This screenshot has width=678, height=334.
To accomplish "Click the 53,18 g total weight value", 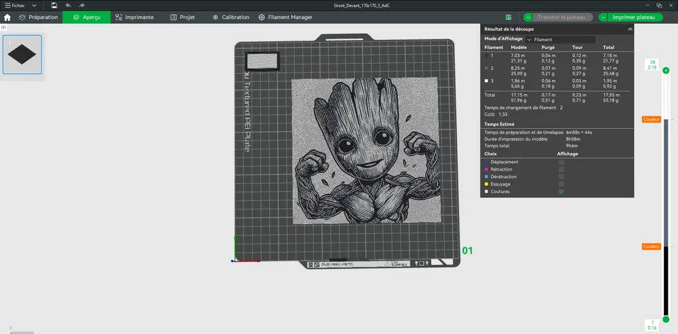I will [611, 100].
